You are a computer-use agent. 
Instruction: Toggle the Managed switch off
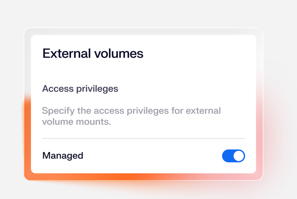[233, 156]
